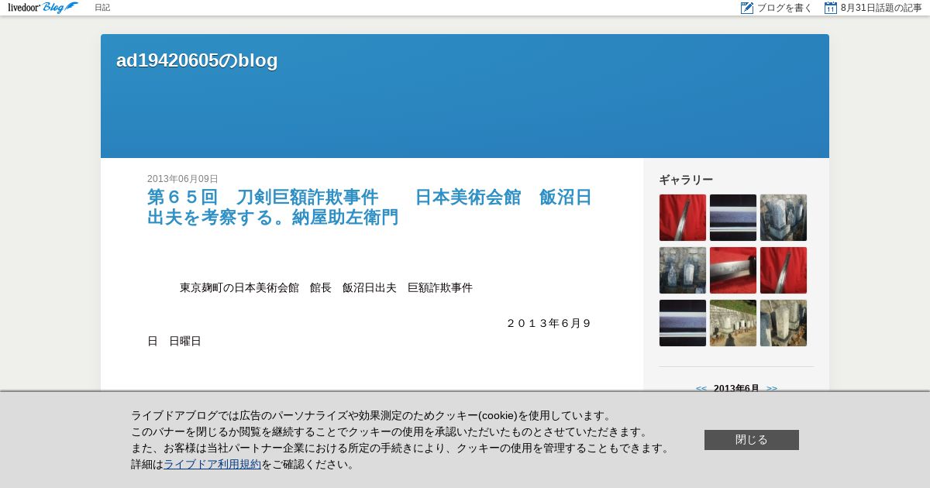Go to next month with >> arrow
The image size is (930, 488).
(x=772, y=388)
